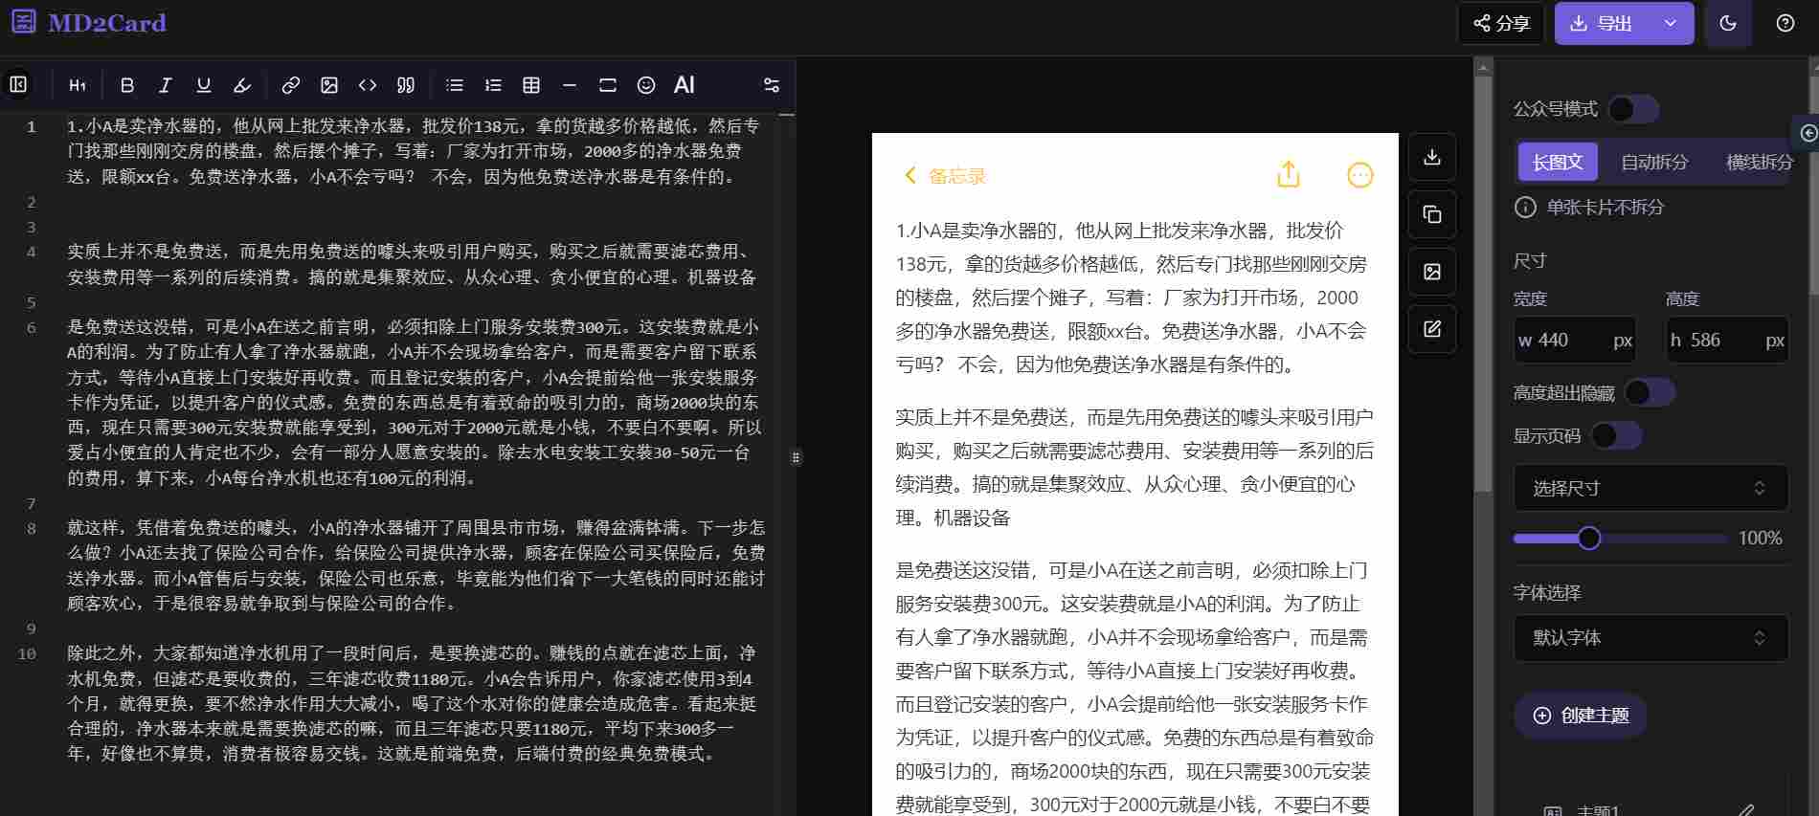The height and width of the screenshot is (816, 1819).
Task: Insert a hyperlink
Action: pos(291,85)
